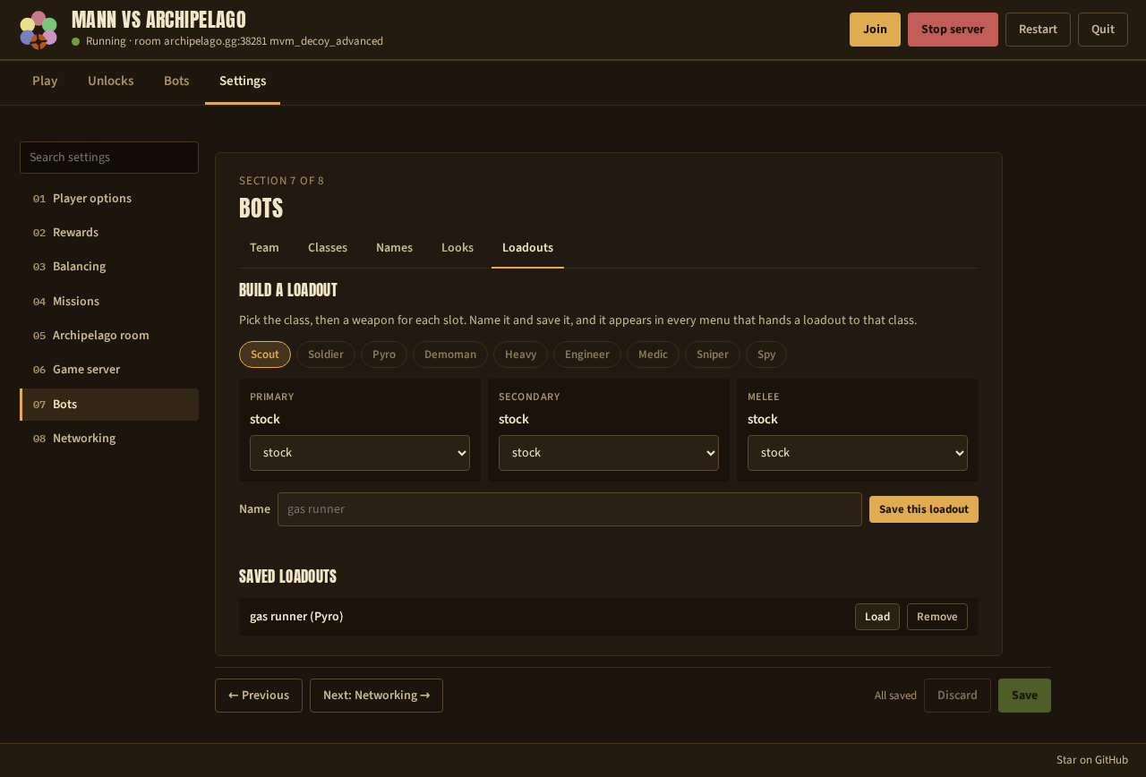The image size is (1146, 777).
Task: Click the Mann vs Archipelago logo icon
Action: 38,30
